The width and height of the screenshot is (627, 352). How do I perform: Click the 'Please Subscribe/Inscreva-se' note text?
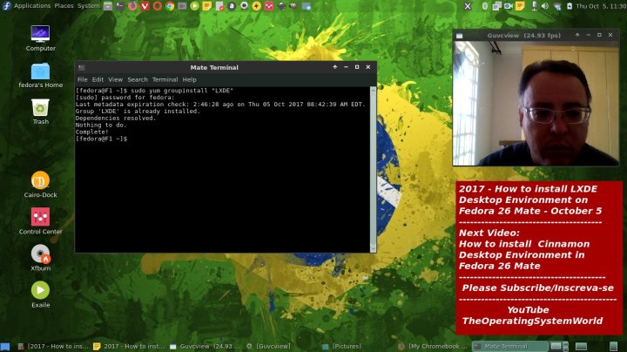coord(537,288)
